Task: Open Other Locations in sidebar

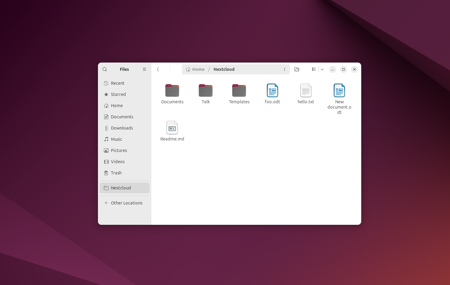Action: point(125,203)
